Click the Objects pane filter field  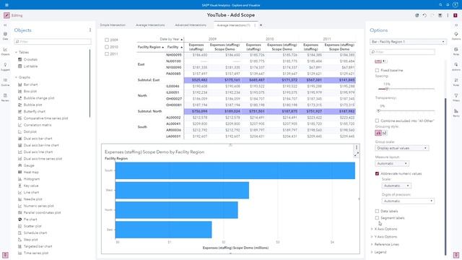point(53,42)
